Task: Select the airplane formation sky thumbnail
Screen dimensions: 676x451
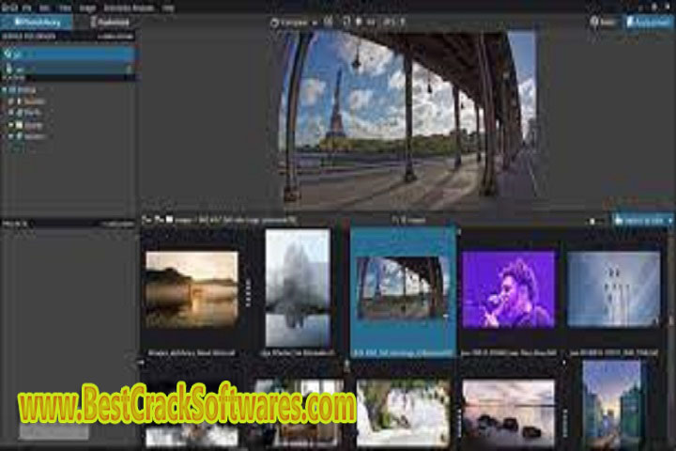Action: coord(613,289)
